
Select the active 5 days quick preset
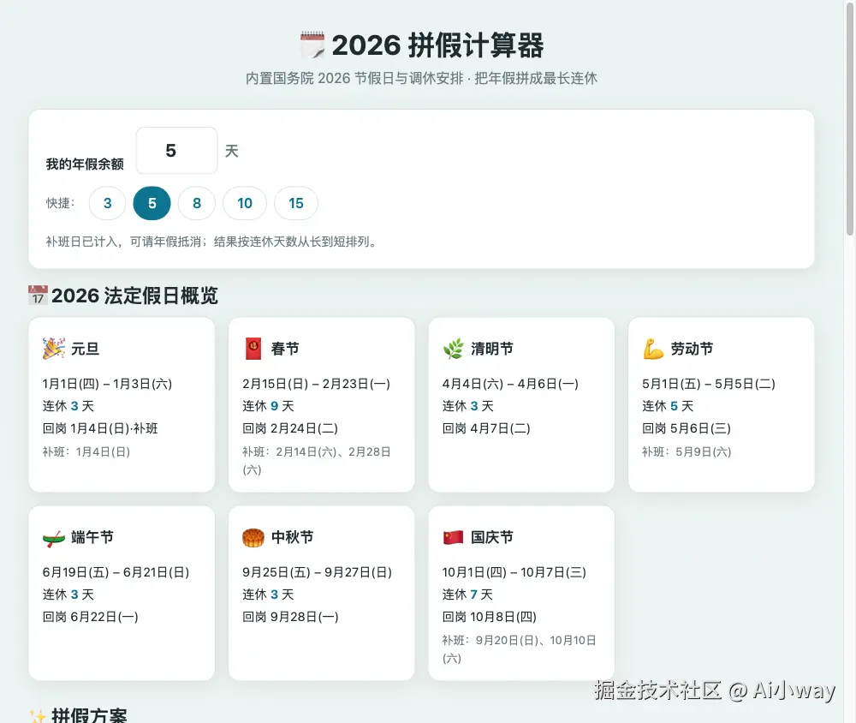(x=152, y=203)
